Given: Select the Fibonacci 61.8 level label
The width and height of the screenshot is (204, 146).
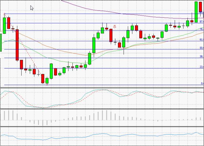Looking at the screenshot, I should pyautogui.click(x=202, y=39).
